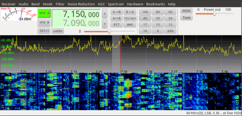Click the 7.150,000 VFO A frequency display
Viewport: 242px width, 116px height.
click(x=76, y=14)
